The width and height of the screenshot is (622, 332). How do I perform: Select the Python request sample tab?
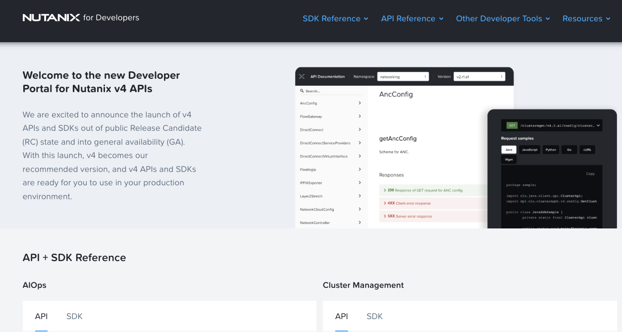(551, 150)
